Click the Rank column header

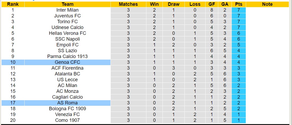[x=13, y=4]
